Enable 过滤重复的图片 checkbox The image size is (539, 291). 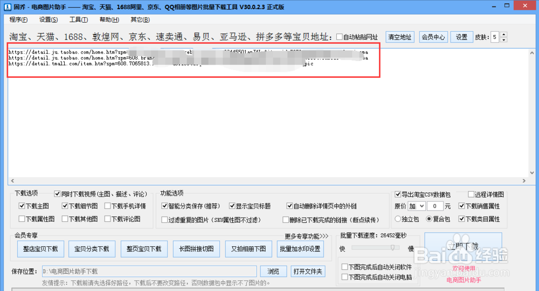[x=164, y=220]
